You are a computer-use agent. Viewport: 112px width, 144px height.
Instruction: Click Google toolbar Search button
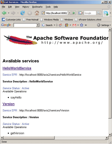(47, 25)
